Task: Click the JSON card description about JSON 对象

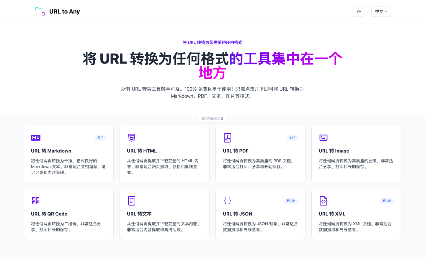Action: [260, 227]
